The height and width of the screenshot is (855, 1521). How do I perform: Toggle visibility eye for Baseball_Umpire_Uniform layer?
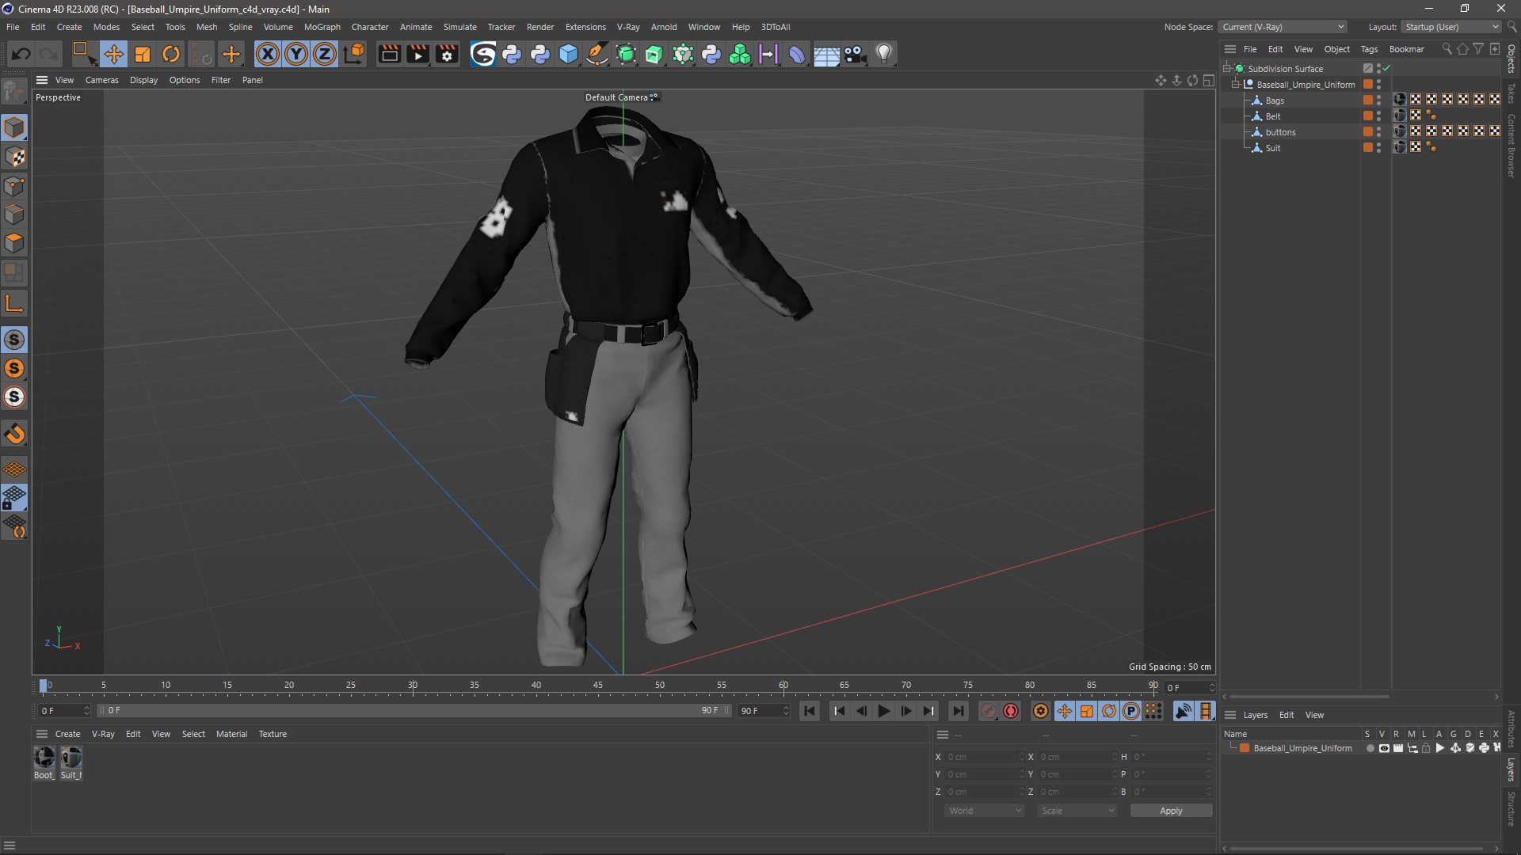point(1384,748)
